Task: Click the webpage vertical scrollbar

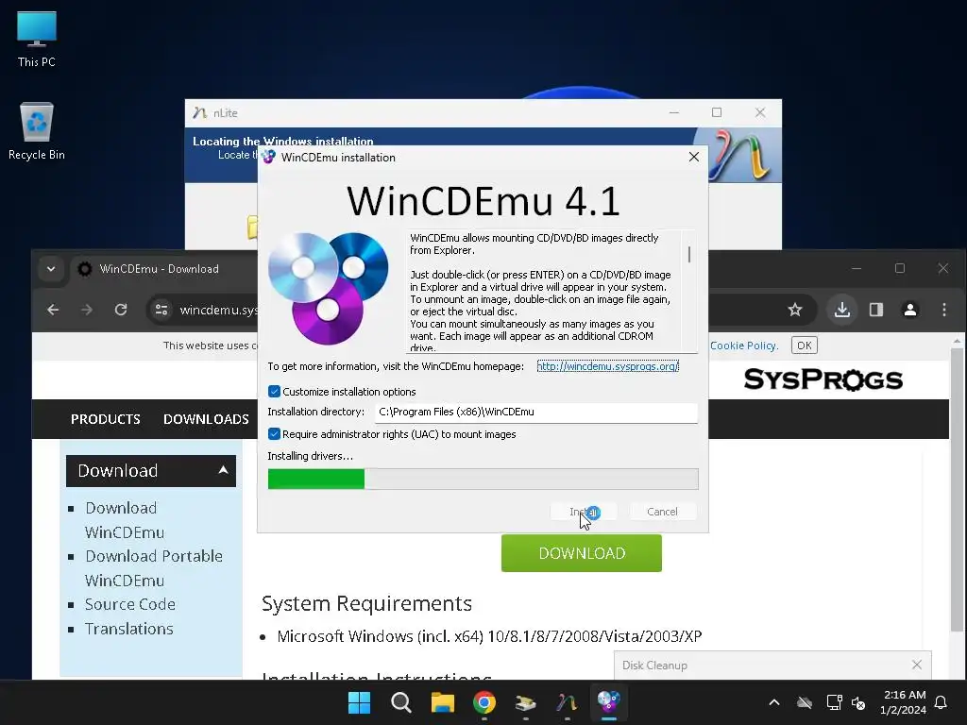Action: 957,490
